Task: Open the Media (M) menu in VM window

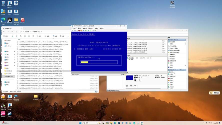Action: [85, 28]
